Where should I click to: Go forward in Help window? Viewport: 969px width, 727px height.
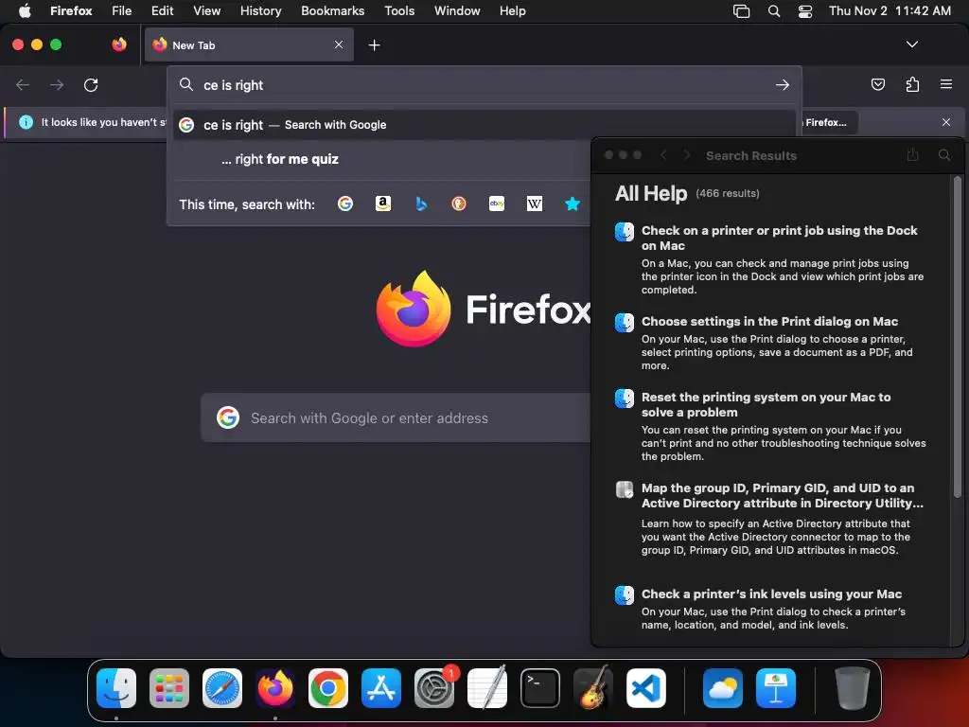[x=687, y=155]
